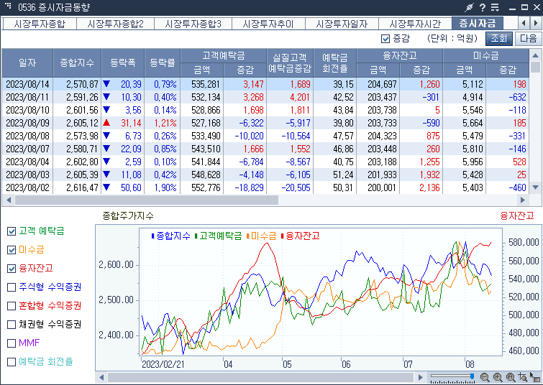Switch to 시장투자종합2 tab

[115, 24]
